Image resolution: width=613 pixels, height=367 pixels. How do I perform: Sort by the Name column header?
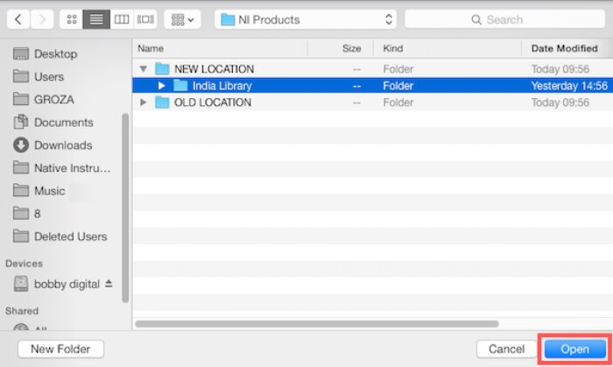pyautogui.click(x=220, y=48)
